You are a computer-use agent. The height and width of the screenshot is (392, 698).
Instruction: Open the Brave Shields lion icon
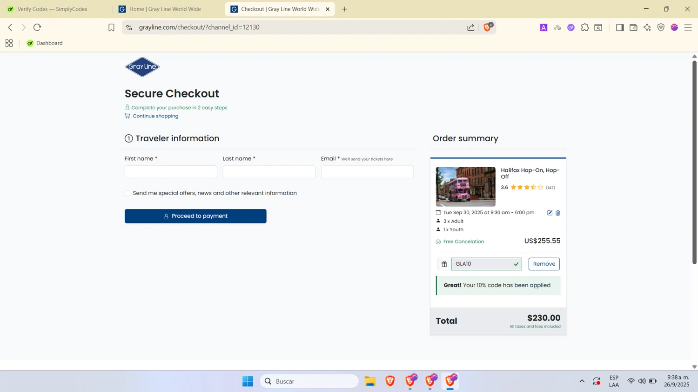pyautogui.click(x=487, y=27)
